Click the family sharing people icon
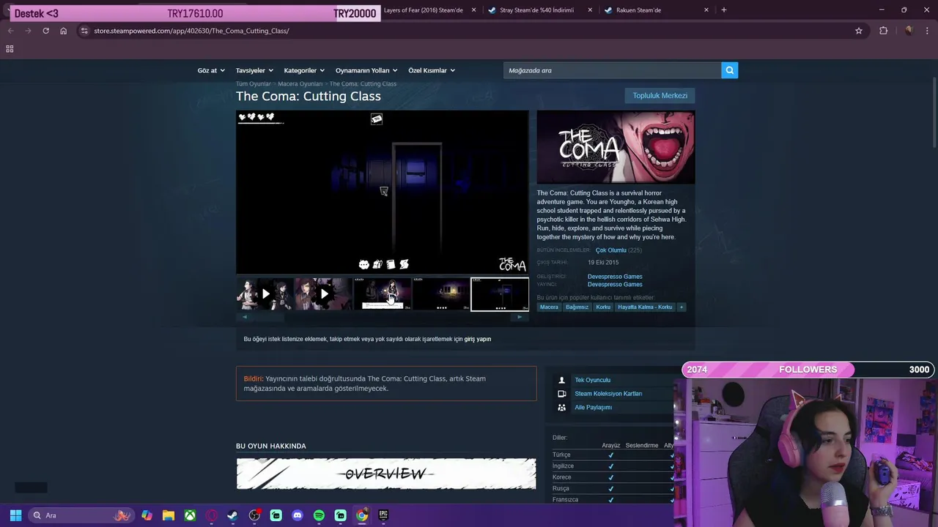The height and width of the screenshot is (527, 938). tap(561, 408)
